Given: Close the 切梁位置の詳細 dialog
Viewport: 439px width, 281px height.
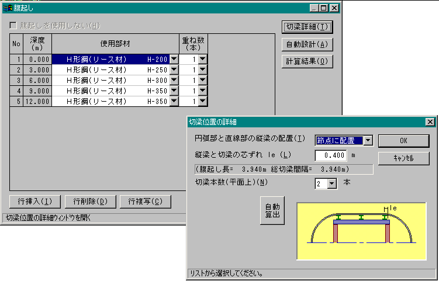Looking at the screenshot, I should pyautogui.click(x=430, y=122).
